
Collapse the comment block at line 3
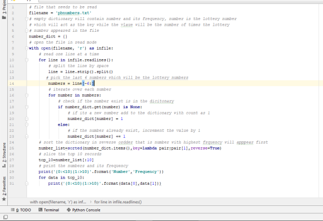(27, 19)
